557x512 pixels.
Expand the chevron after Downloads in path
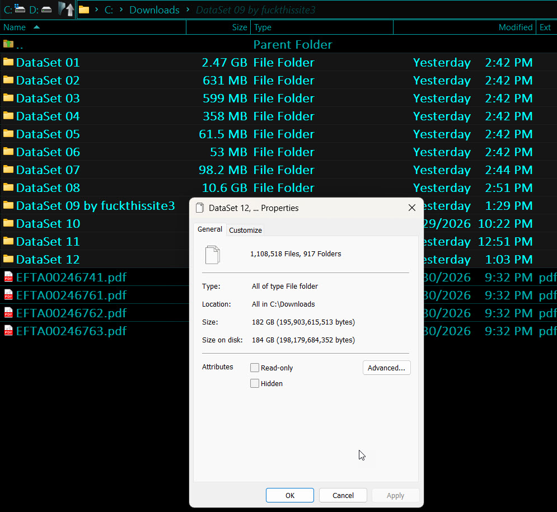(188, 10)
